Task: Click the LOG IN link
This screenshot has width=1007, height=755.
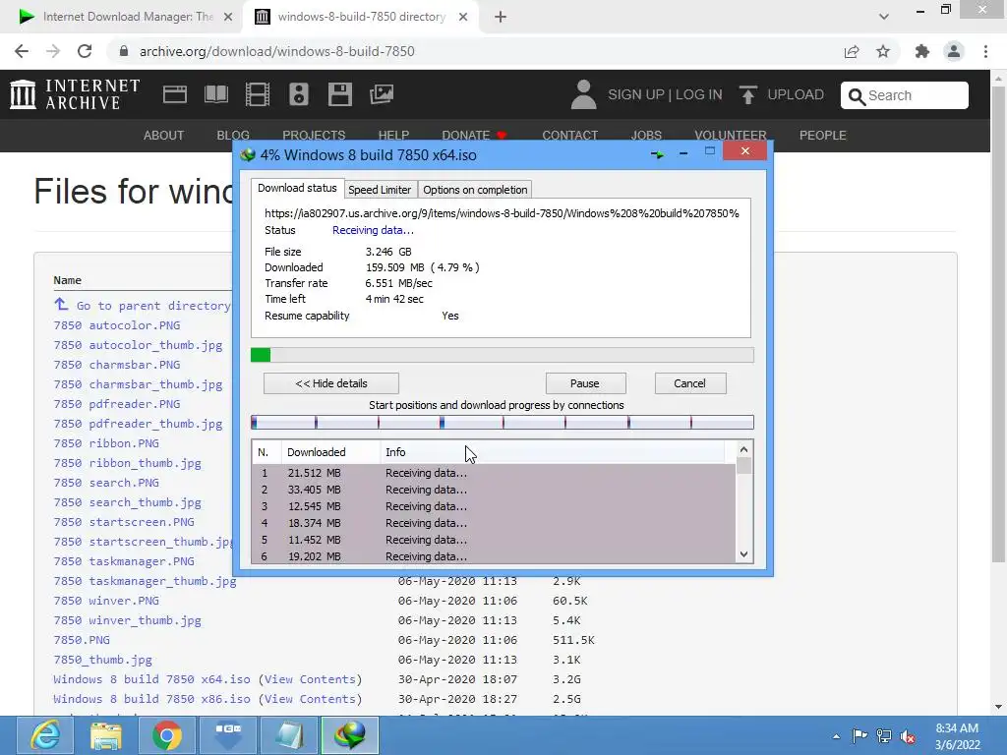Action: click(x=699, y=94)
